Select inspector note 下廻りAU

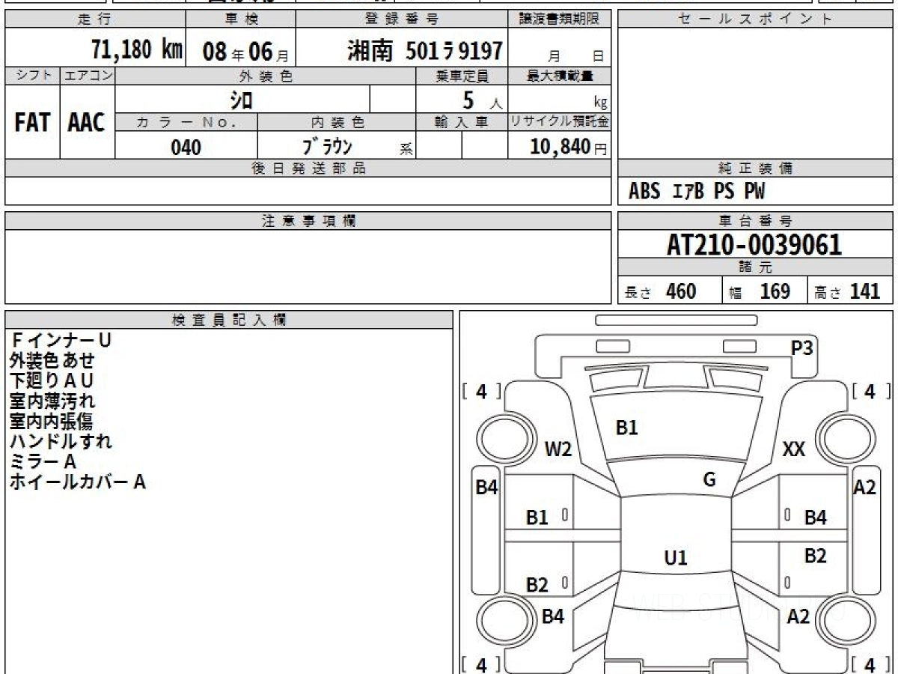tap(52, 381)
